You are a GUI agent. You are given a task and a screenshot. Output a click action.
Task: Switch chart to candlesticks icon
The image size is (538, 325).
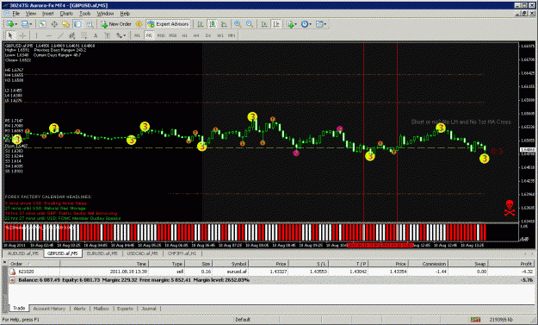[213, 24]
